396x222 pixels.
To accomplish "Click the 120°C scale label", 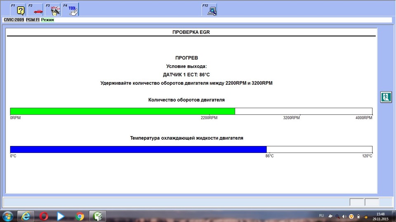I will (367, 156).
